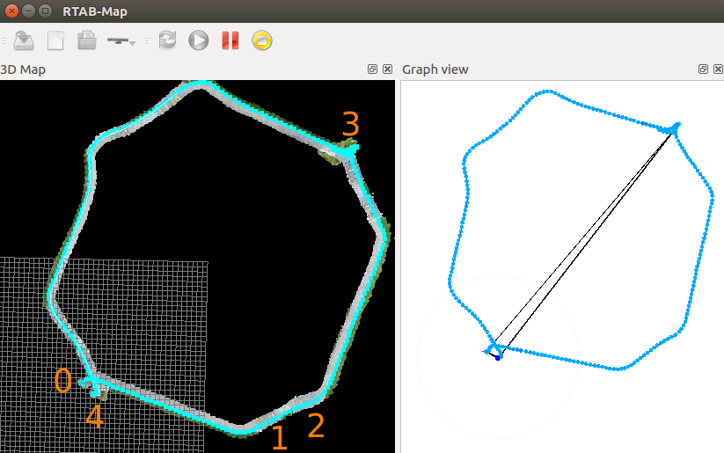Screen dimensions: 724x453
Task: Click the save/download database toolbar icon
Action: click(24, 40)
